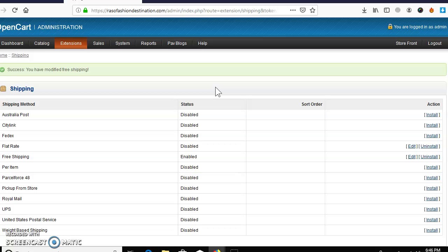The image size is (448, 252).
Task: Log out of administration
Action: [x=435, y=43]
